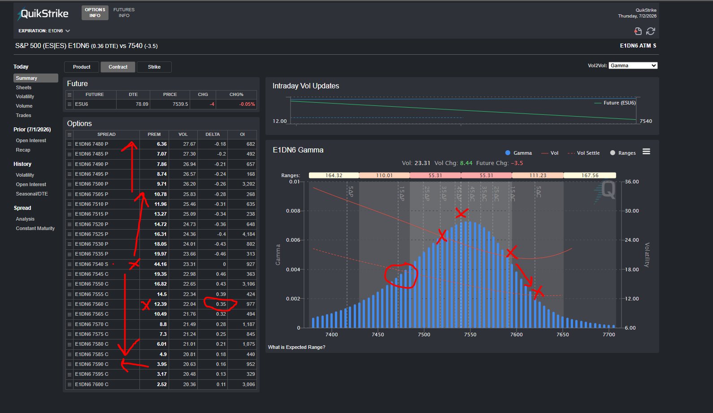
Task: Toggle Vol line in chart legend
Action: 550,153
